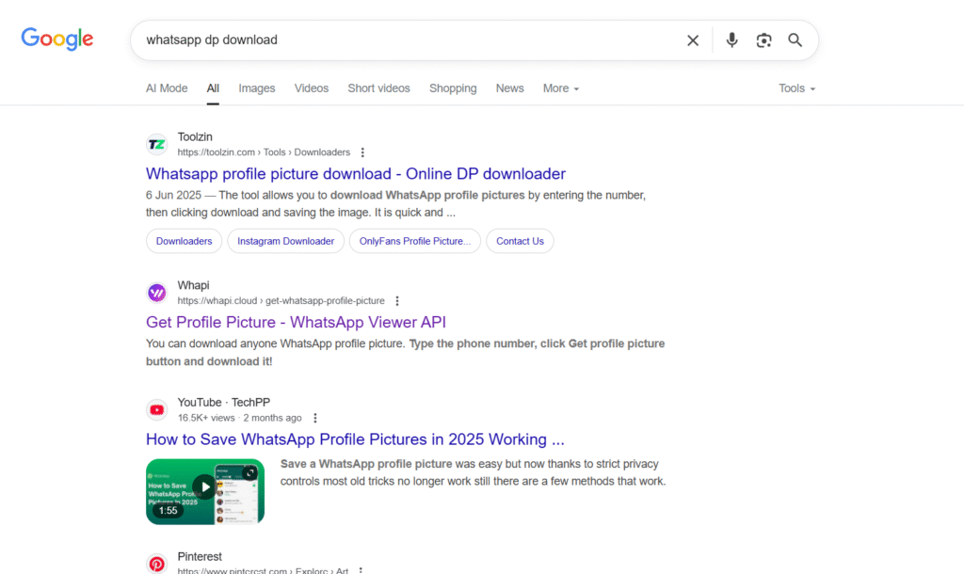
Task: Switch to AI Mode tab
Action: [x=167, y=88]
